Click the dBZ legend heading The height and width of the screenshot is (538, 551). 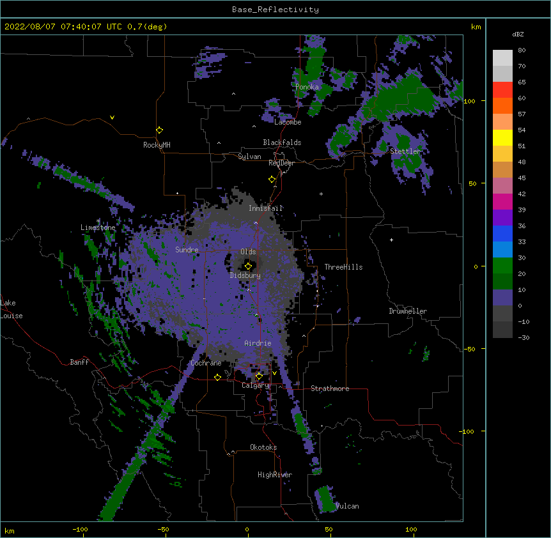(518, 34)
